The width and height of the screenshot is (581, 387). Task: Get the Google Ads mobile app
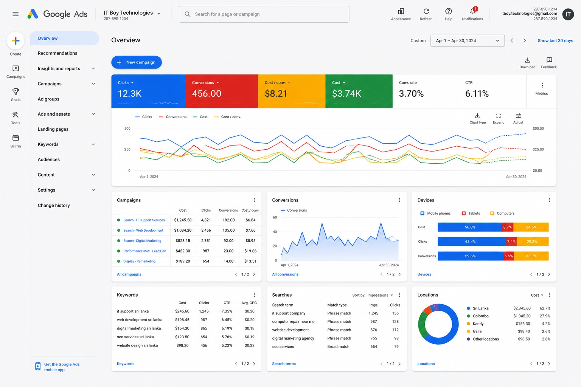[x=57, y=367]
